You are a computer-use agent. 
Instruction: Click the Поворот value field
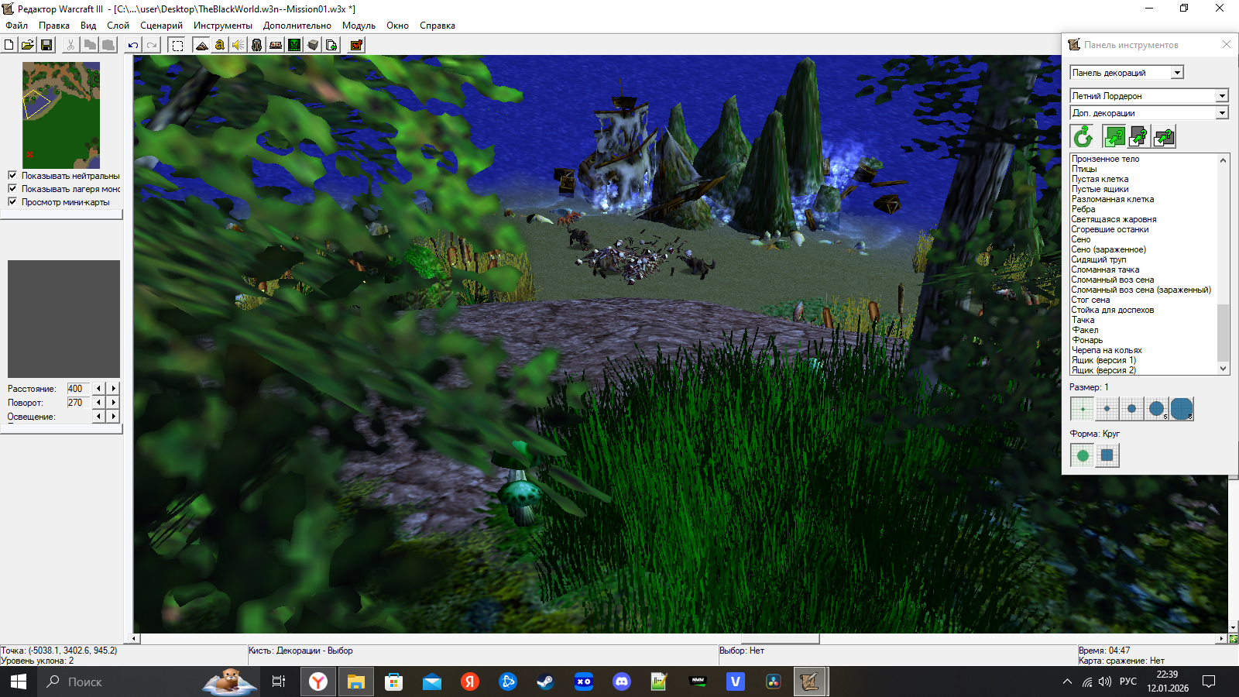[x=78, y=403]
